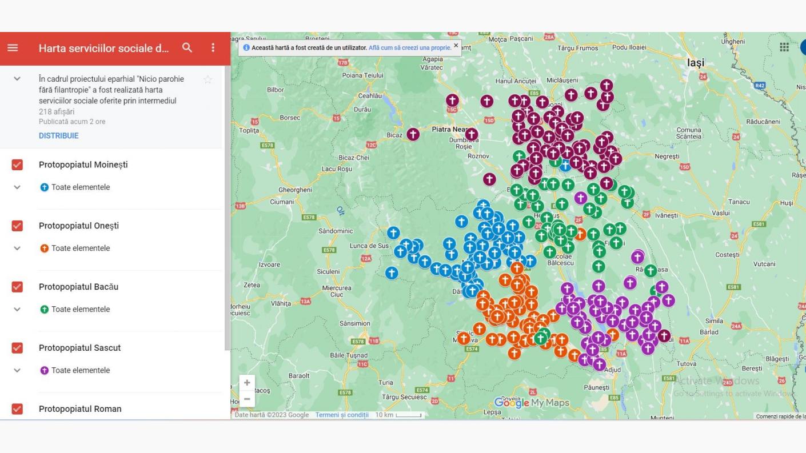Click the search icon in the header
806x453 pixels.
[x=187, y=48]
